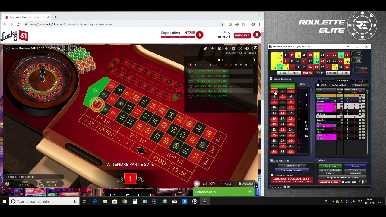The image size is (386, 217).
Task: Open the chat bubbles icon in roulette game
Action: (x=205, y=49)
